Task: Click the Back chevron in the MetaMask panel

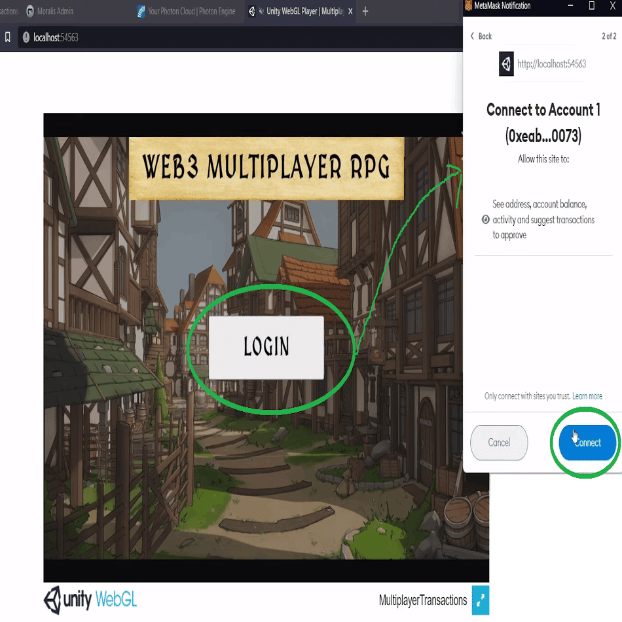Action: point(472,36)
